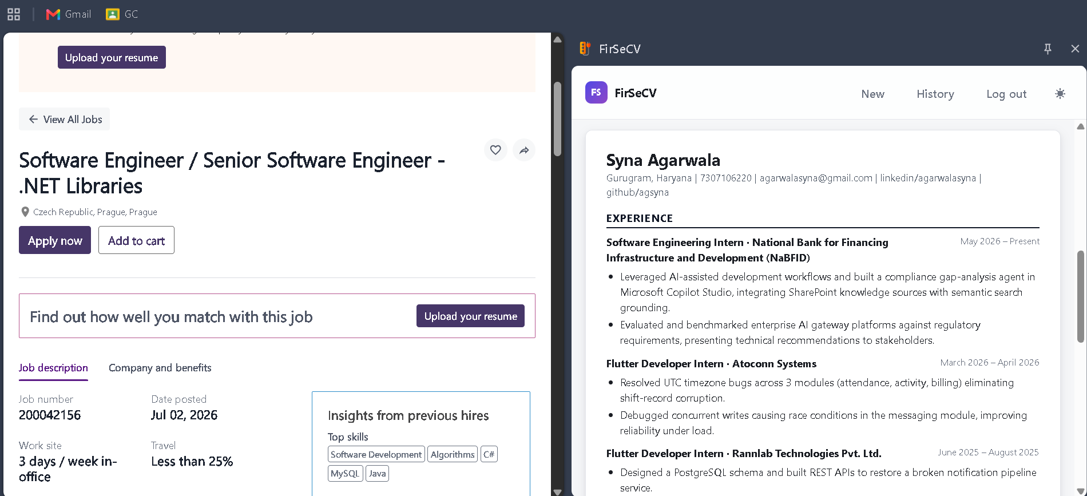Share this job using the arrow icon
This screenshot has height=496, width=1087.
tap(524, 150)
